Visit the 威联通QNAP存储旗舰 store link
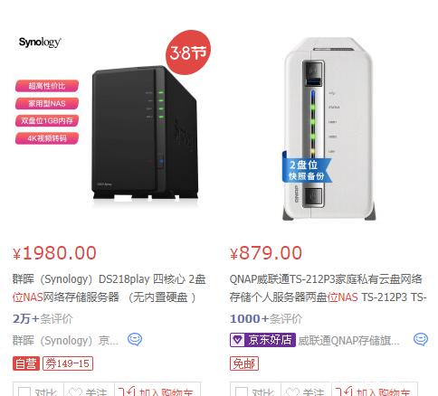The height and width of the screenshot is (396, 438). [x=348, y=341]
